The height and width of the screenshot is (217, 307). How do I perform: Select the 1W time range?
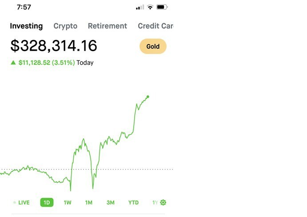coord(68,202)
